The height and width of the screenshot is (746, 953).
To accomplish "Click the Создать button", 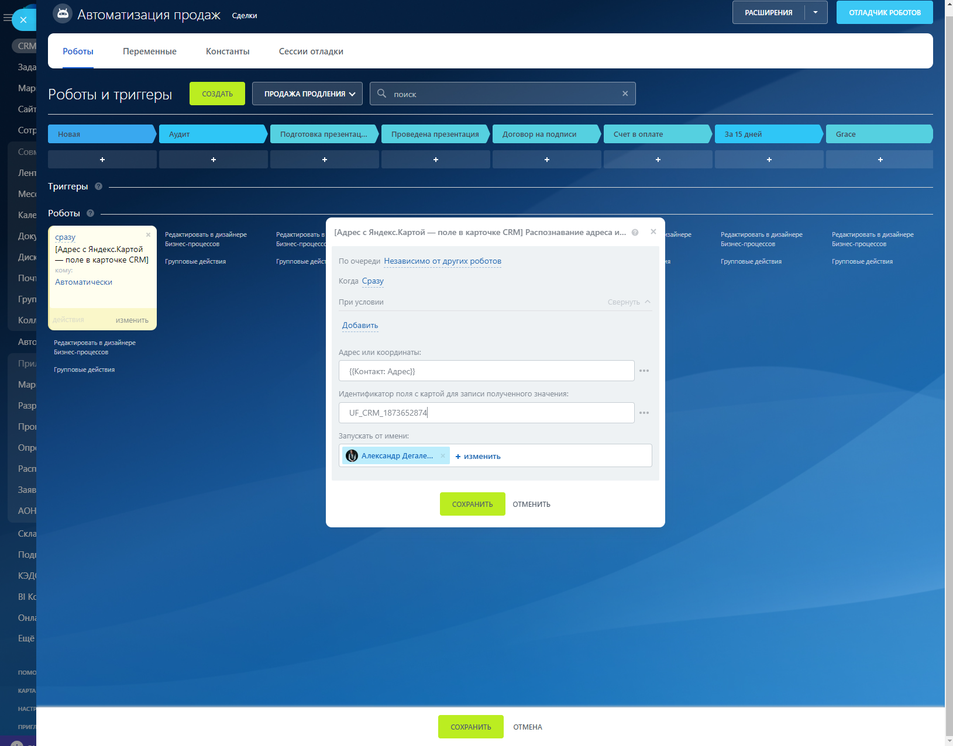I will point(217,94).
